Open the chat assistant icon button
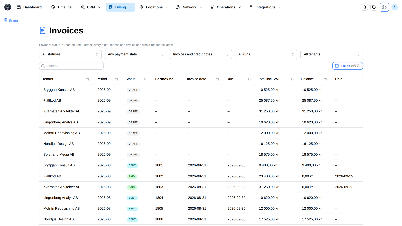Screen dimensions: 402x226 [384, 7]
